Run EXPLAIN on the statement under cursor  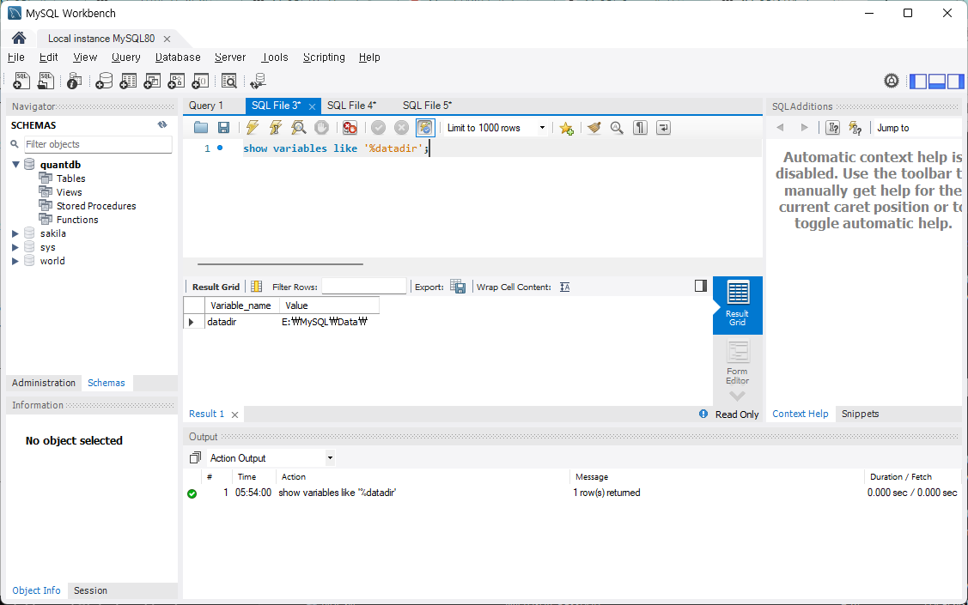(x=299, y=128)
